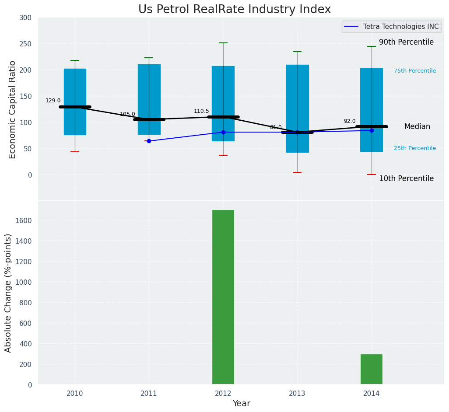The width and height of the screenshot is (449, 412).
Task: Click the chart title Us Petrol RealRate Industry Index
Action: click(235, 9)
